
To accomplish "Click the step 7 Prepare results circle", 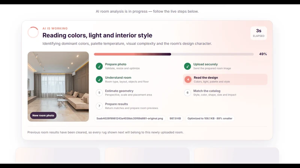I will click(x=99, y=106).
